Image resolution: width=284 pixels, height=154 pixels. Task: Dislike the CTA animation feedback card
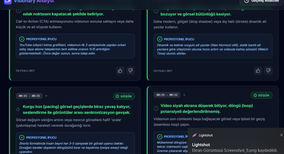(130, 71)
